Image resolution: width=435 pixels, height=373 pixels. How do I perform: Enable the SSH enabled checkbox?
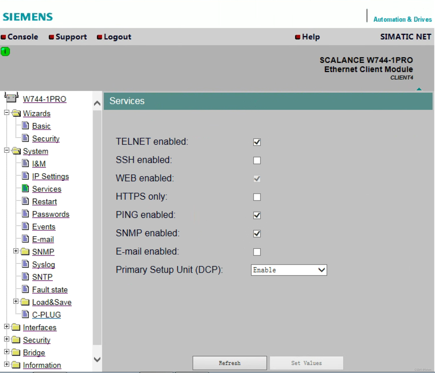coord(257,160)
